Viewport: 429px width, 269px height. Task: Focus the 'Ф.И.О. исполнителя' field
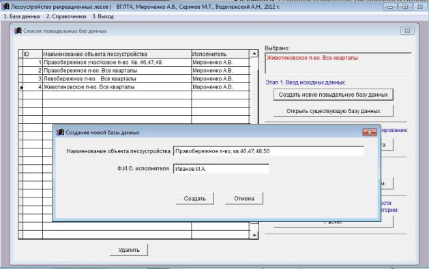pos(221,169)
